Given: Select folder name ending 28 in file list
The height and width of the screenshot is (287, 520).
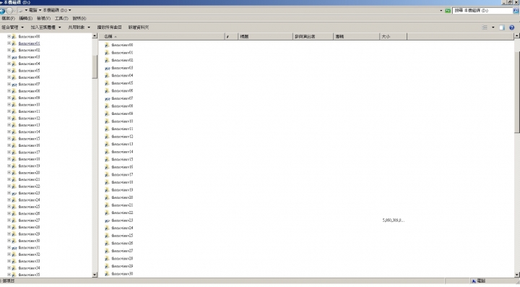Looking at the screenshot, I should [122, 259].
